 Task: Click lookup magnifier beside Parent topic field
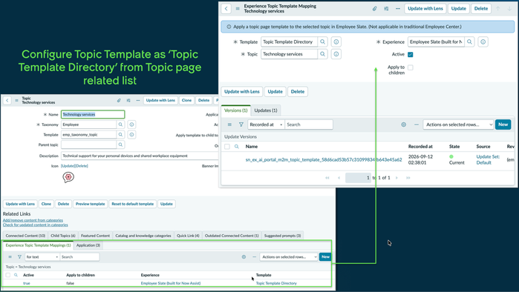click(x=120, y=145)
